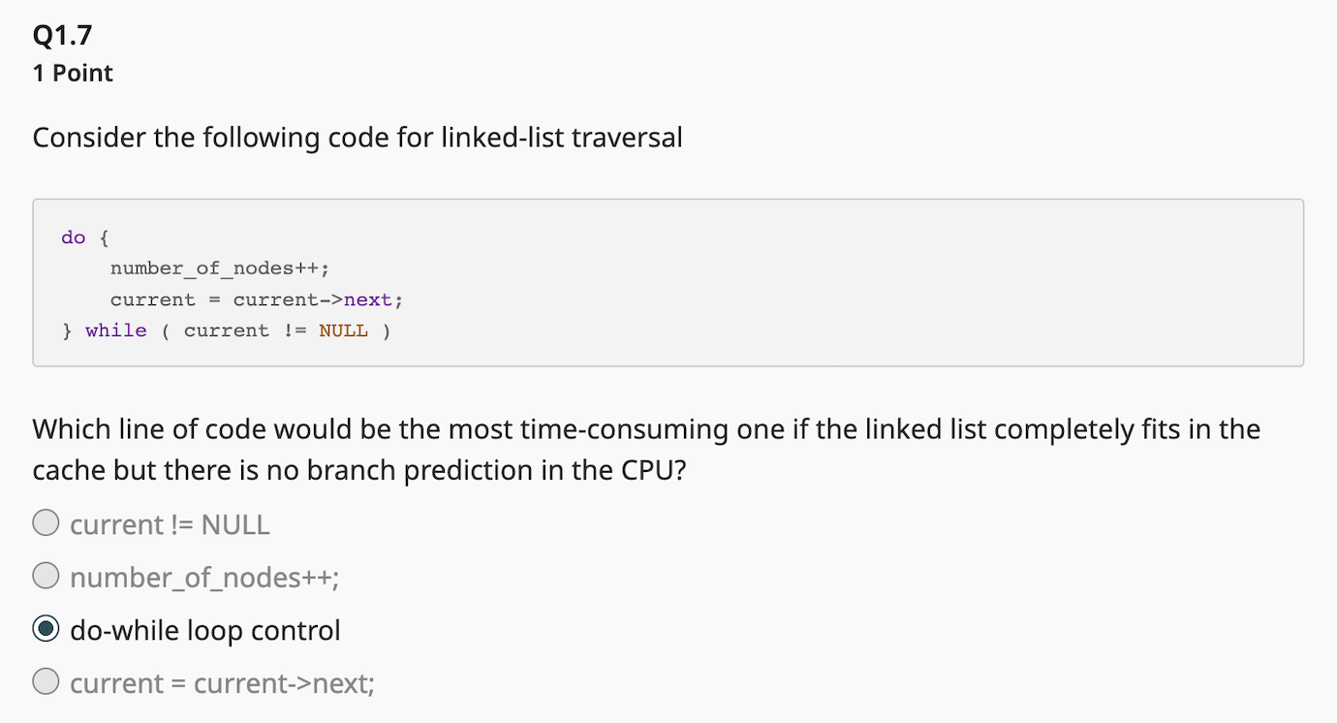Click the selected "do-while loop control" radio button

click(46, 631)
